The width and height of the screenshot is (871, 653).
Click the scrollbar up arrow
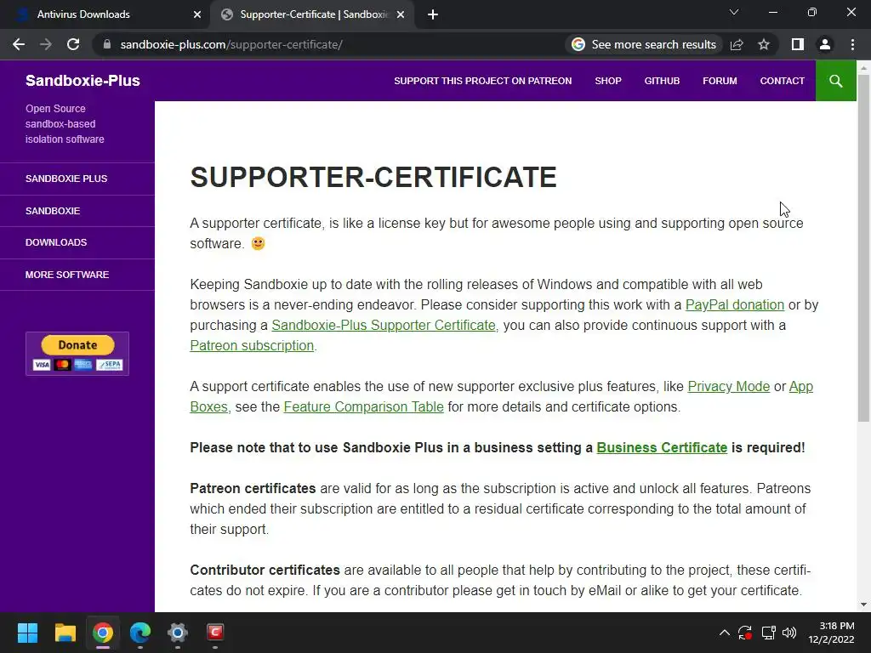click(x=864, y=67)
